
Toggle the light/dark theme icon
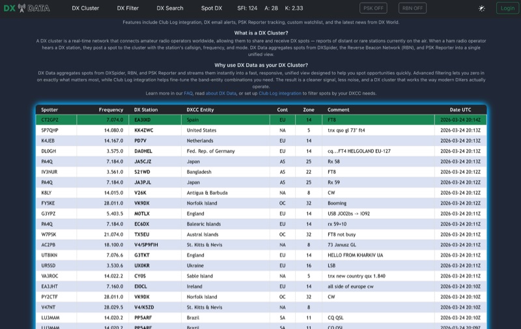(481, 8)
